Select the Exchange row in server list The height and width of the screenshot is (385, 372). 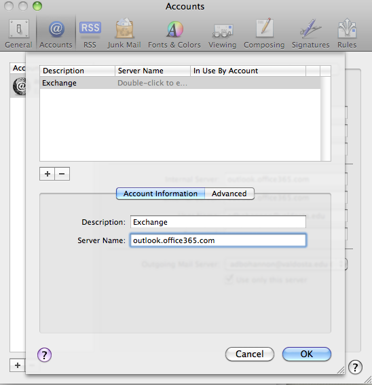[180, 83]
